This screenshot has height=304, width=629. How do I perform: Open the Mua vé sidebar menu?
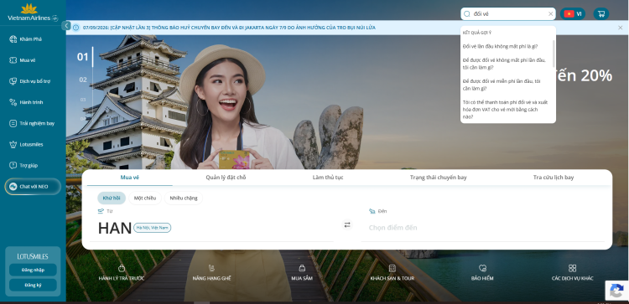(23, 60)
